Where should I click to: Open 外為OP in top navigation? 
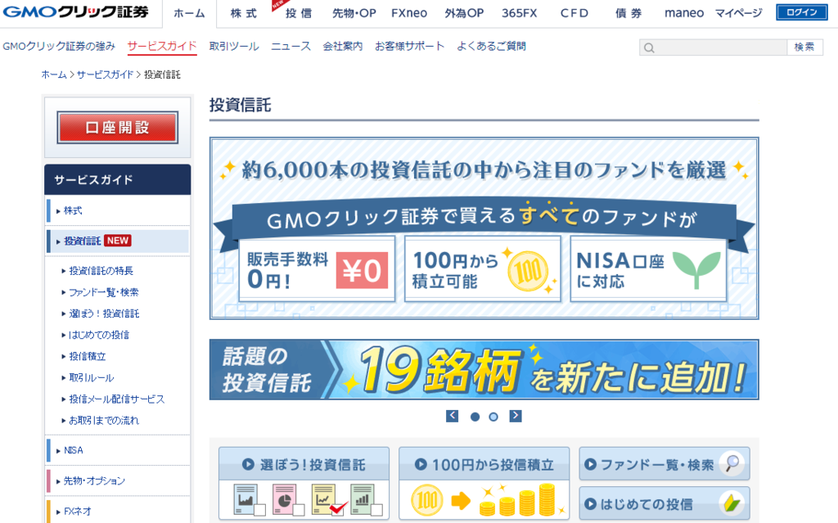pos(464,13)
